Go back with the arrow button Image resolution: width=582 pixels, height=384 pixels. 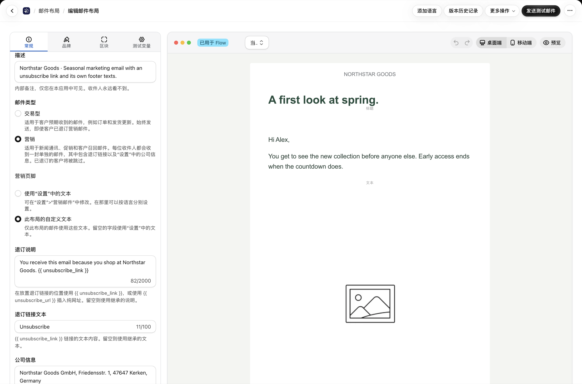coord(12,11)
